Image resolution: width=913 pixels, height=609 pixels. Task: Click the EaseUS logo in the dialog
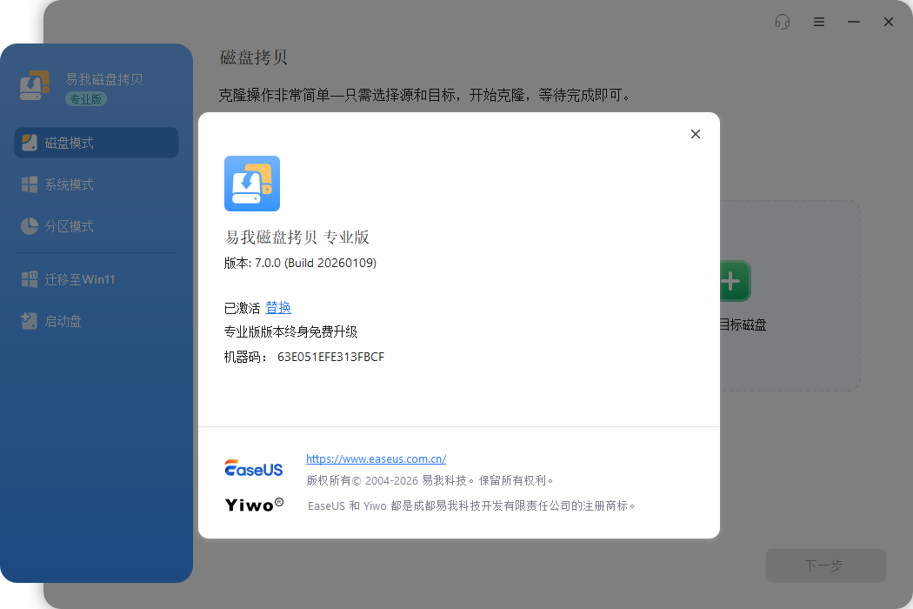tap(254, 469)
